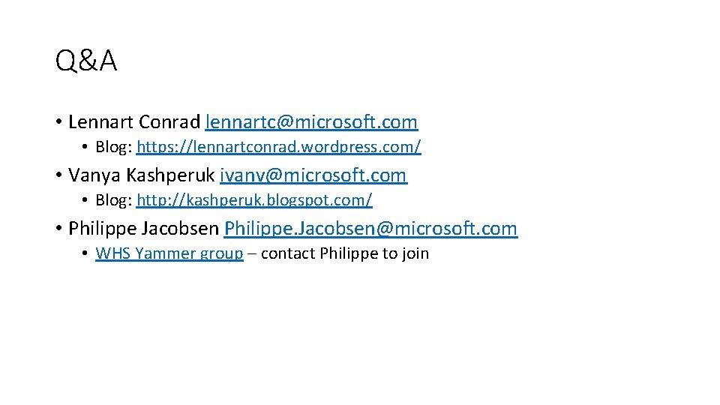Click the name Philippe Jacobsen
This screenshot has width=720, height=405.
(143, 229)
